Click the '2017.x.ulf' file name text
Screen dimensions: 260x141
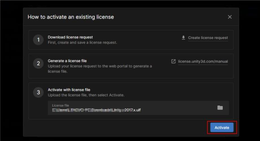point(132,110)
